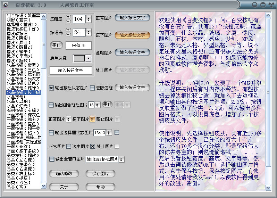The width and height of the screenshot is (277, 198).
Task: Select skin 选择框(推荐1) in list
Action: pyautogui.click(x=24, y=24)
